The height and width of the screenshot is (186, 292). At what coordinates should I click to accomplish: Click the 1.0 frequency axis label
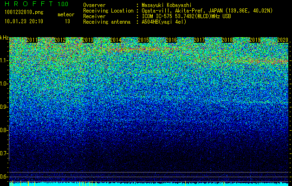click(x=4, y=84)
